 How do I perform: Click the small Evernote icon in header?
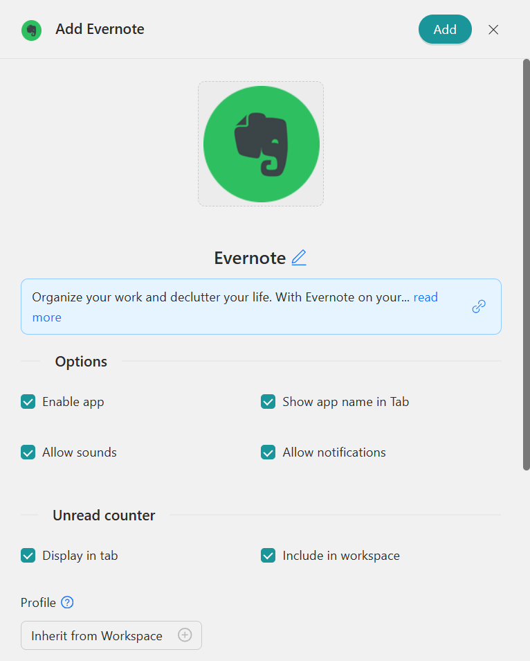(31, 30)
